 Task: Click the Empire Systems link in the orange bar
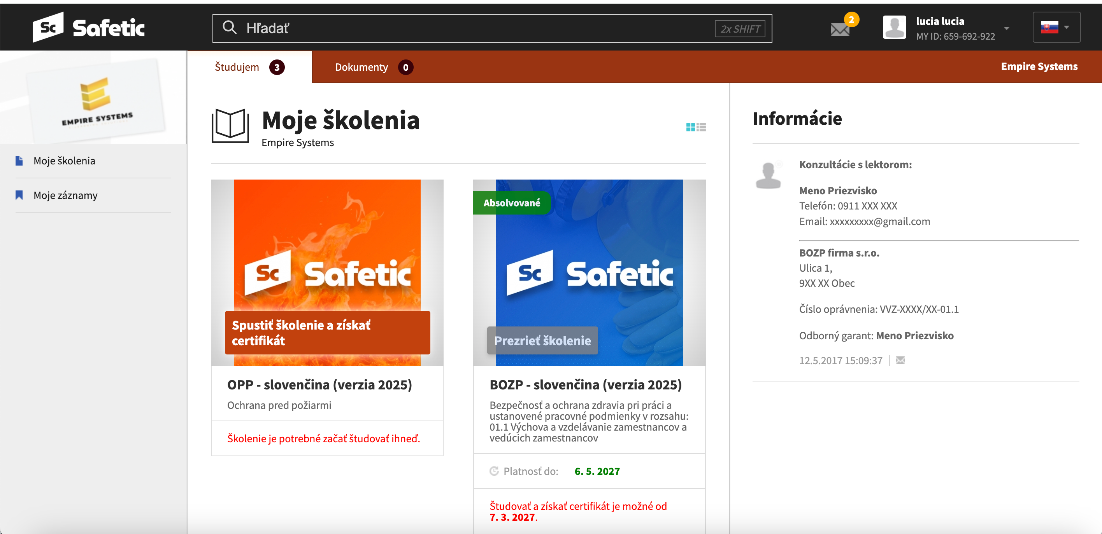(1039, 66)
